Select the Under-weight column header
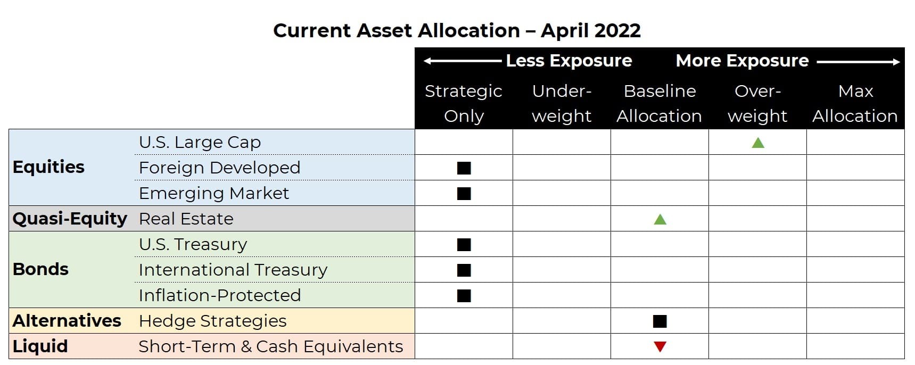 click(x=562, y=103)
